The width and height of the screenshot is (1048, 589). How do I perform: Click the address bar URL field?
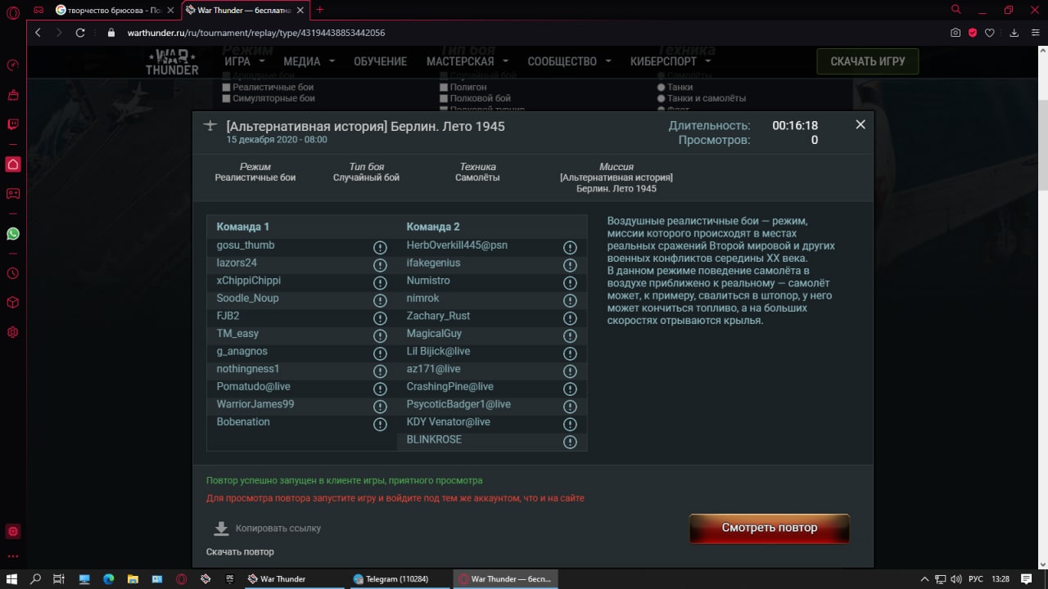[524, 33]
